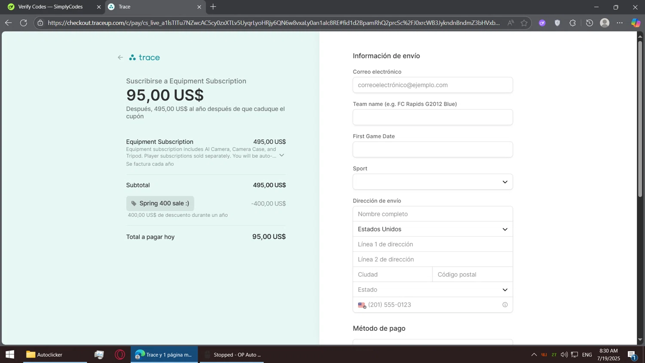Open the taskbar app icon next to Autoclicker

click(x=99, y=354)
